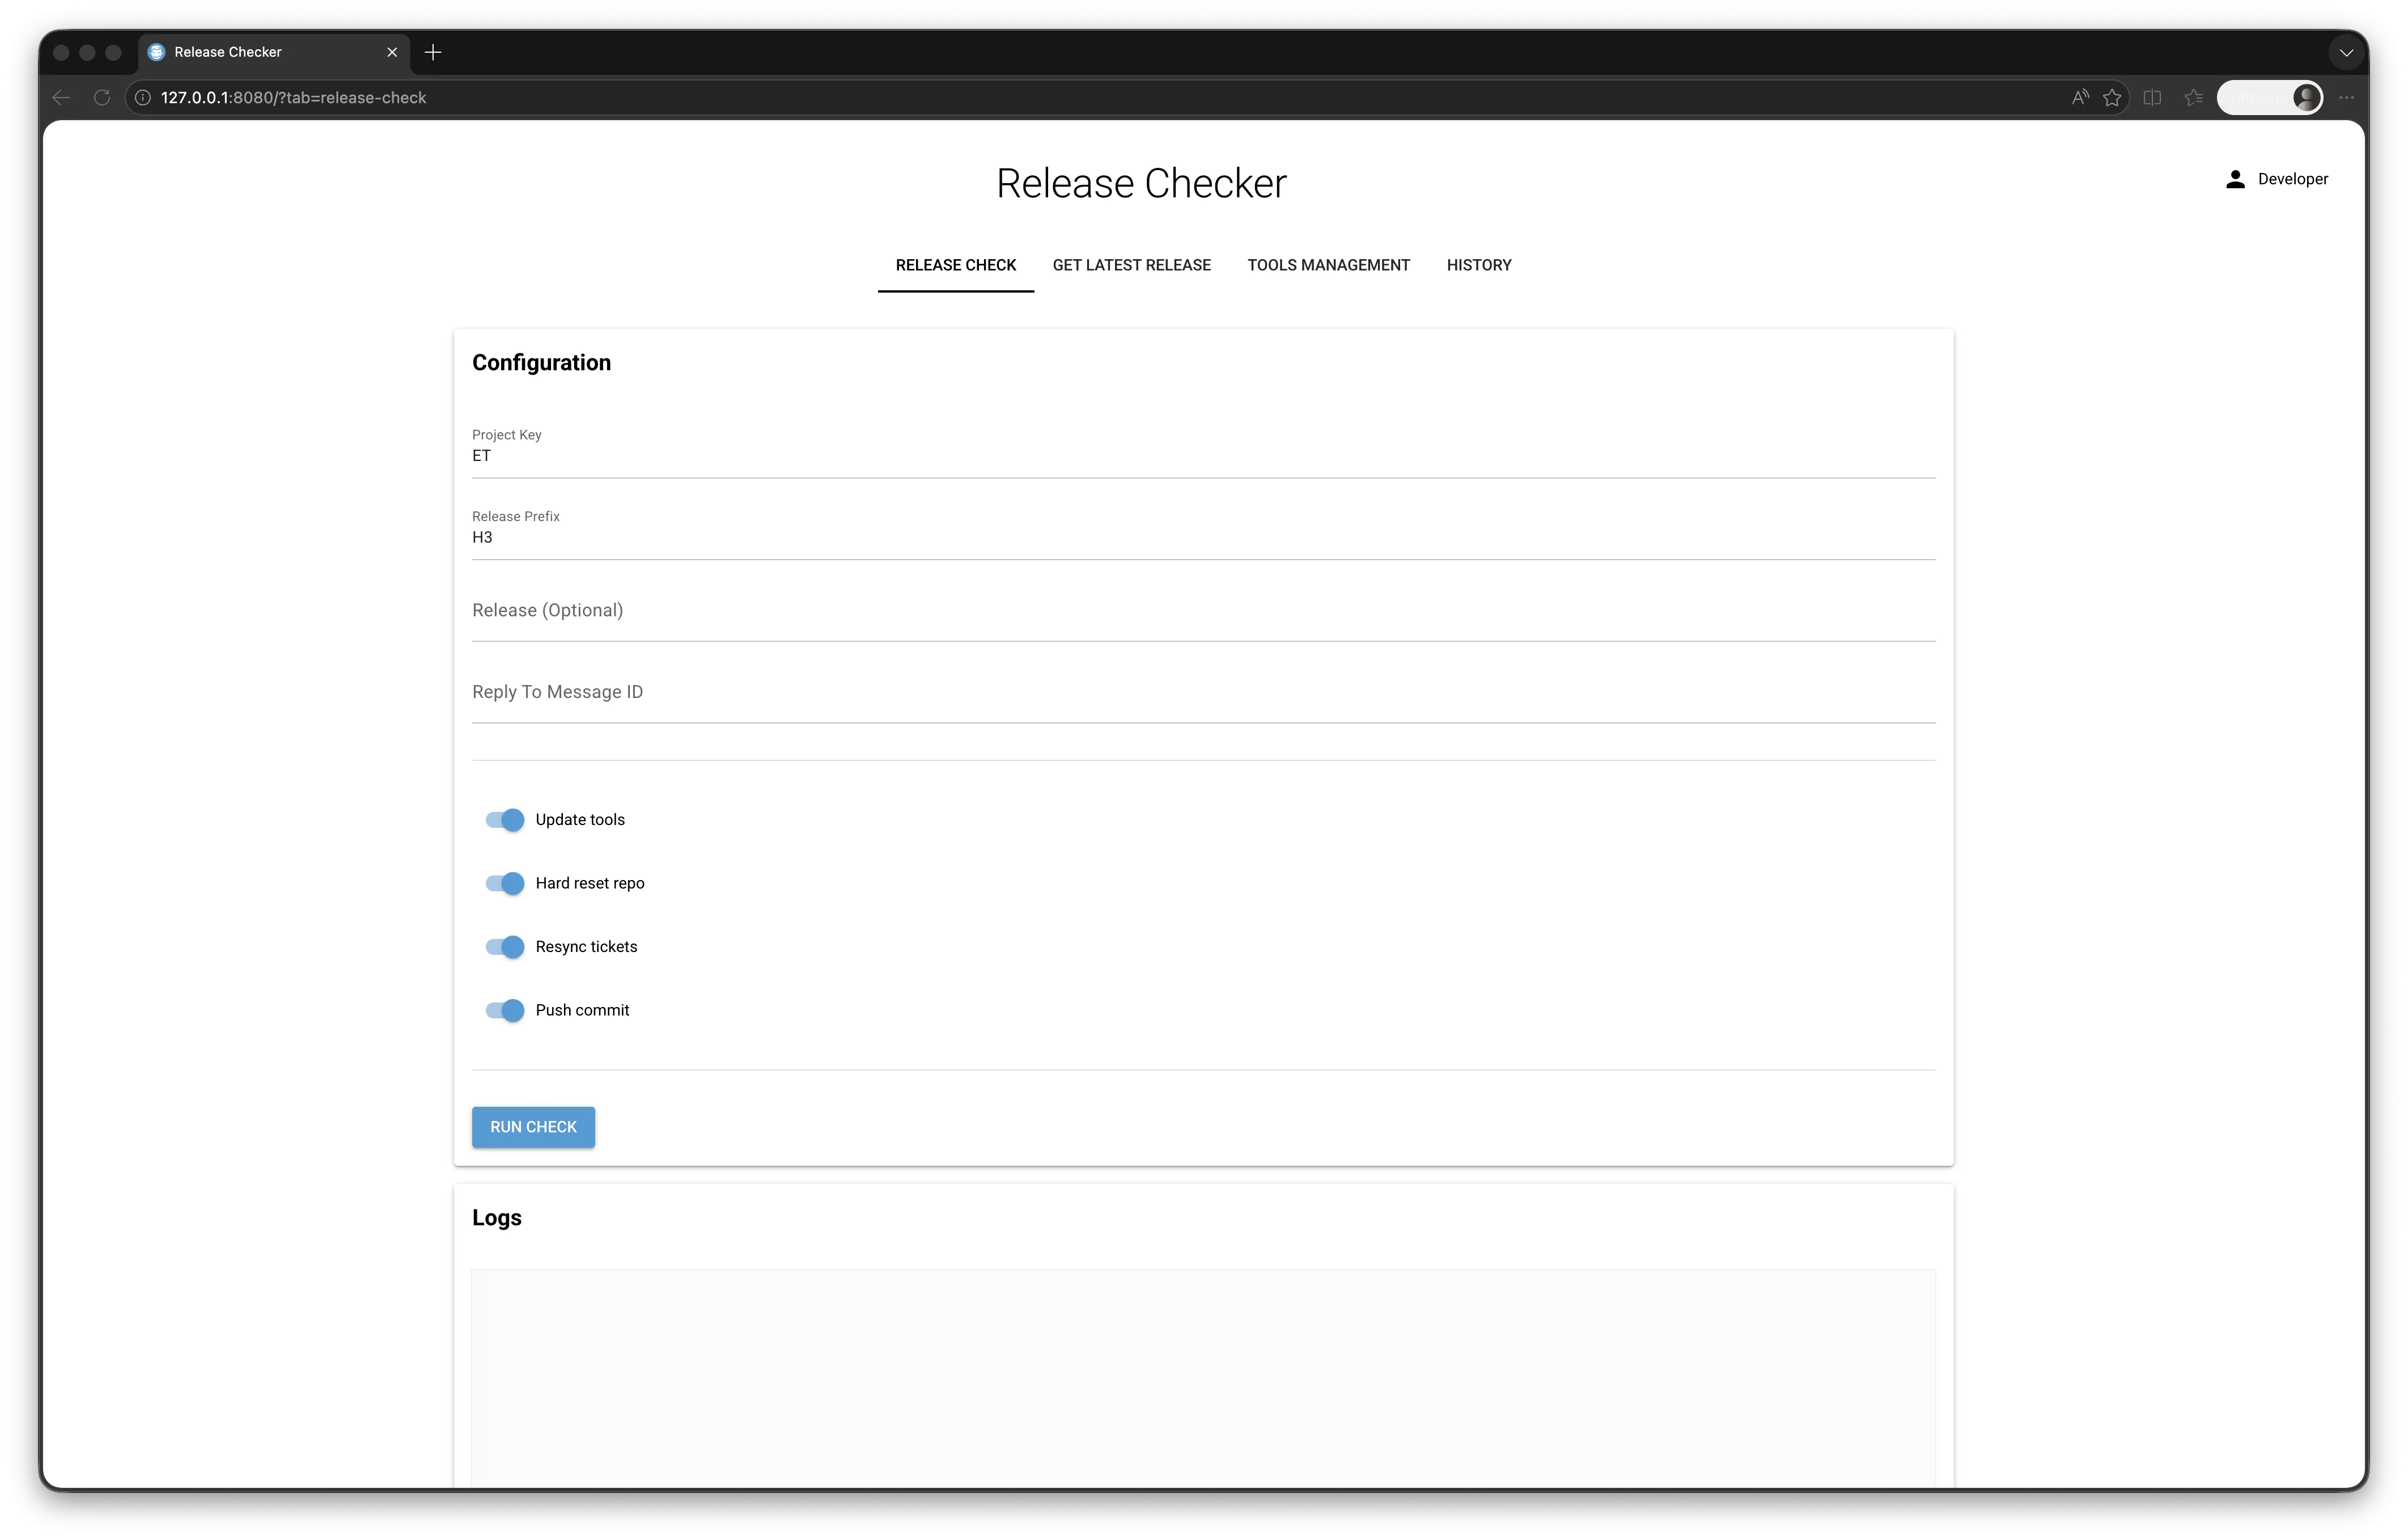
Task: View site information icon in address bar
Action: tap(143, 97)
